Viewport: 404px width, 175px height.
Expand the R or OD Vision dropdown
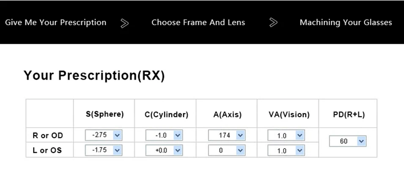click(286, 135)
